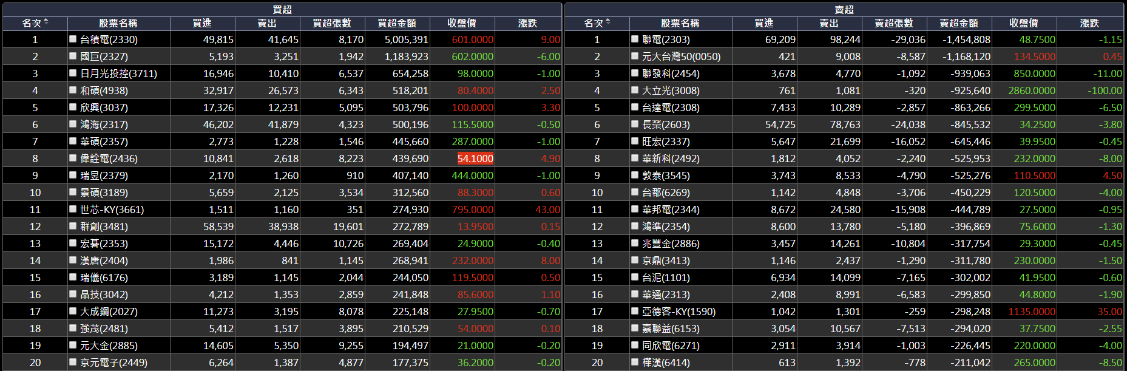This screenshot has height=371, width=1127.
Task: Tick the 兆豐金(2886) checkbox
Action: 635,243
